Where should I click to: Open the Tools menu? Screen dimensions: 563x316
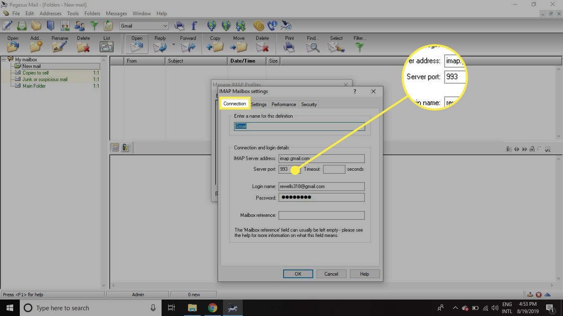tap(73, 14)
